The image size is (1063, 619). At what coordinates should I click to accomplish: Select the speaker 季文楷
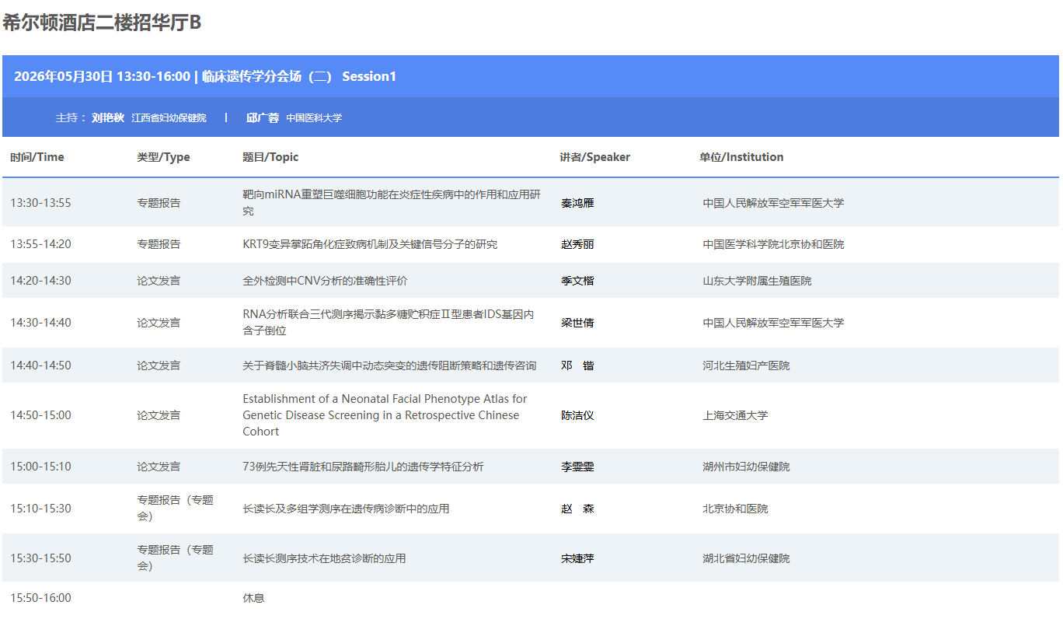click(577, 281)
